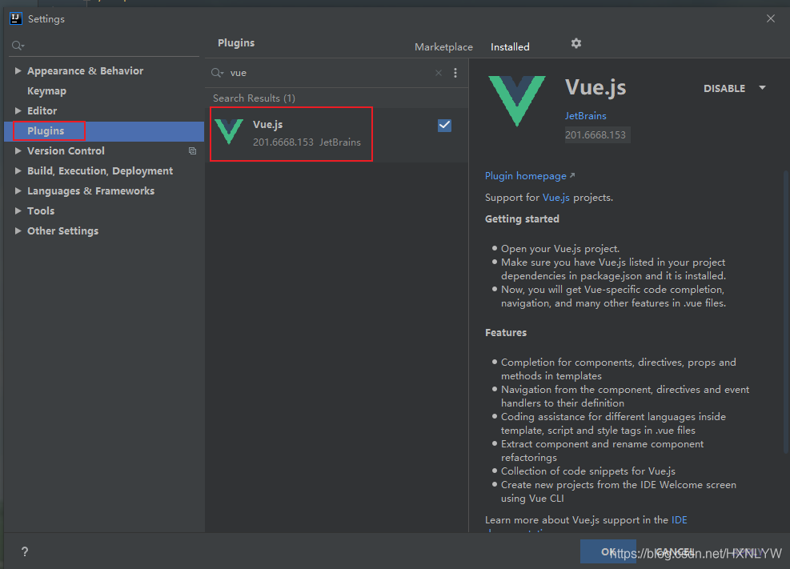Image resolution: width=790 pixels, height=569 pixels.
Task: Clear the vue plugin search text
Action: (439, 73)
